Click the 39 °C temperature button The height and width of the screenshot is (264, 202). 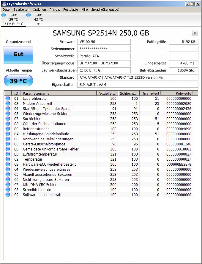point(18,81)
